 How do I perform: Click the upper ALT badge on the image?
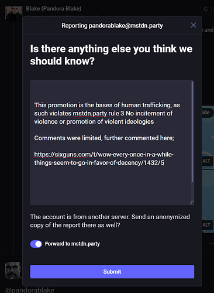[x=206, y=161]
